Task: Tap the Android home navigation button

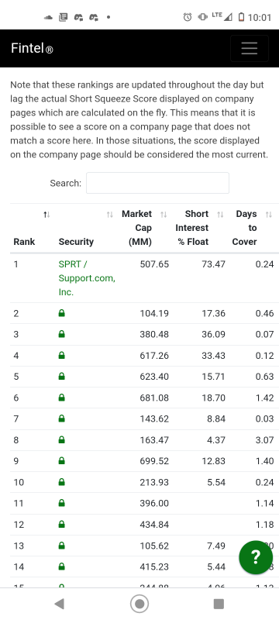Action: click(x=139, y=604)
